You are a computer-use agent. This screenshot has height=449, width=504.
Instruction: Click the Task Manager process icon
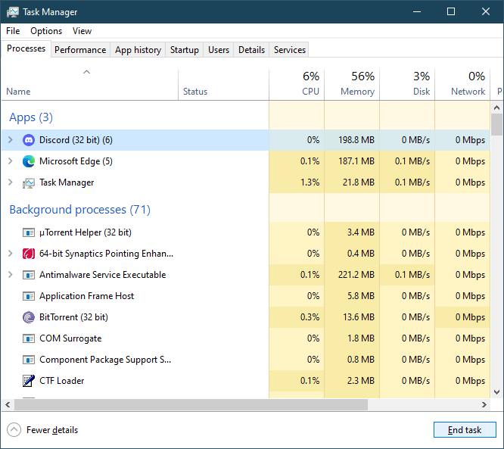point(29,182)
